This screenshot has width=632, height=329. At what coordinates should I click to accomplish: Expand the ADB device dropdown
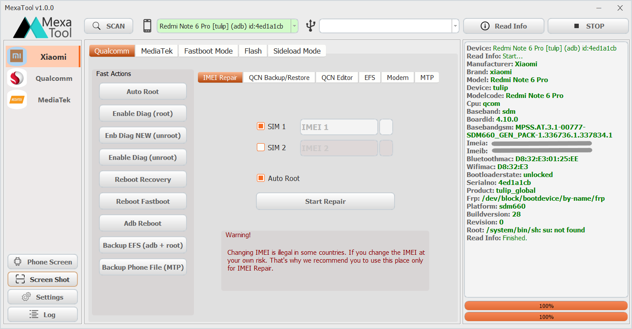[x=294, y=26]
